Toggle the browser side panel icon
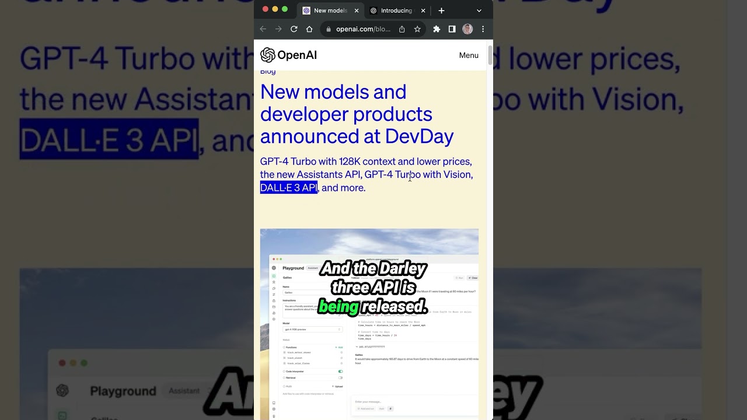Image resolution: width=747 pixels, height=420 pixels. coord(452,29)
